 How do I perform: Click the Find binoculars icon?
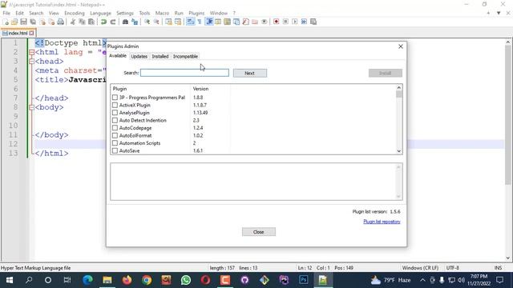pos(125,22)
